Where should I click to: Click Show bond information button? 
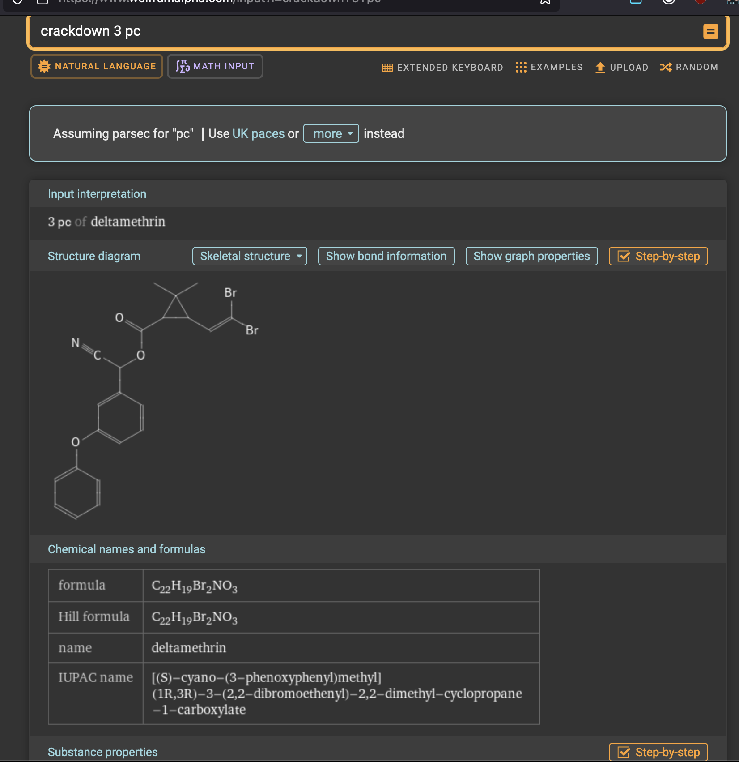[386, 256]
